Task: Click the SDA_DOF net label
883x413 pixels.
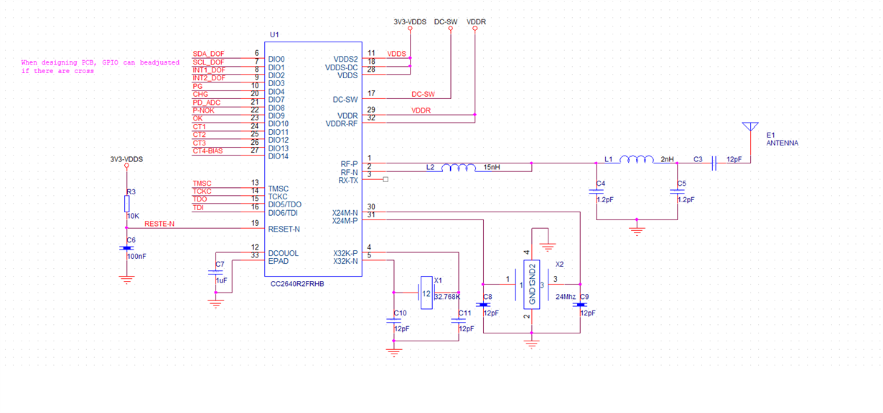Action: click(208, 54)
